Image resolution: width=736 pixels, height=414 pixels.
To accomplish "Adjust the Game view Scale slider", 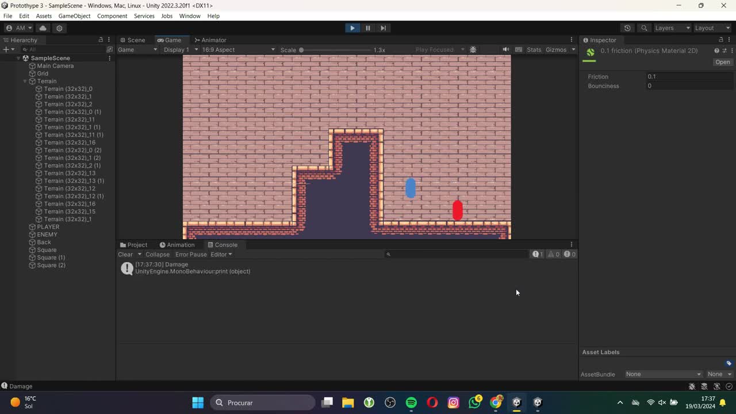I will click(301, 50).
